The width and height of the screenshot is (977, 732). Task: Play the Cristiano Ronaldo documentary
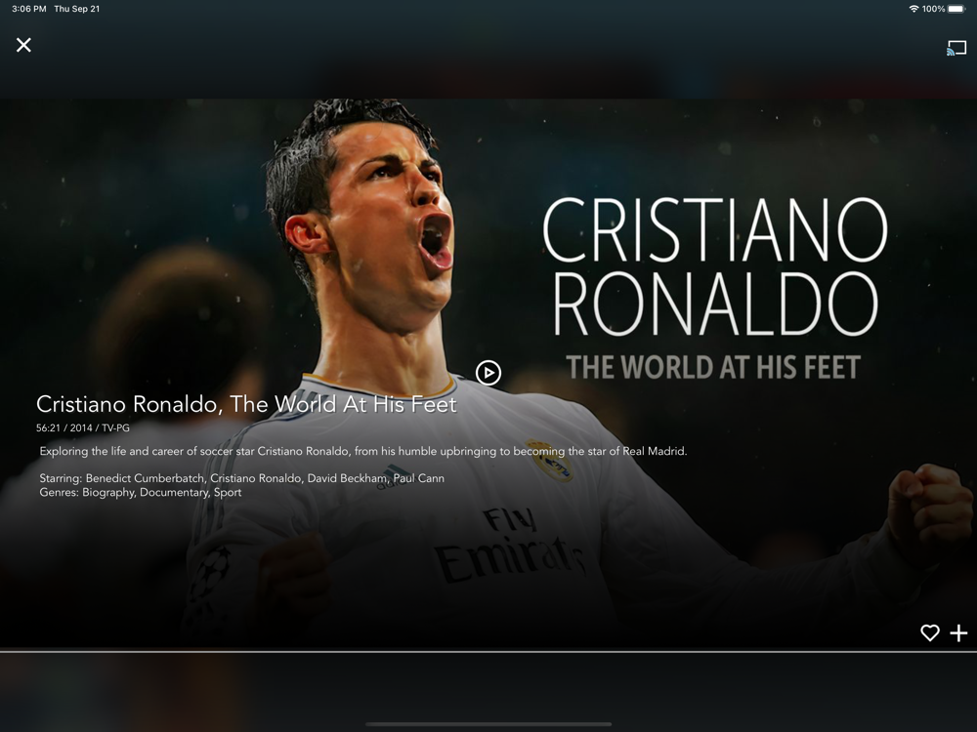pyautogui.click(x=488, y=373)
